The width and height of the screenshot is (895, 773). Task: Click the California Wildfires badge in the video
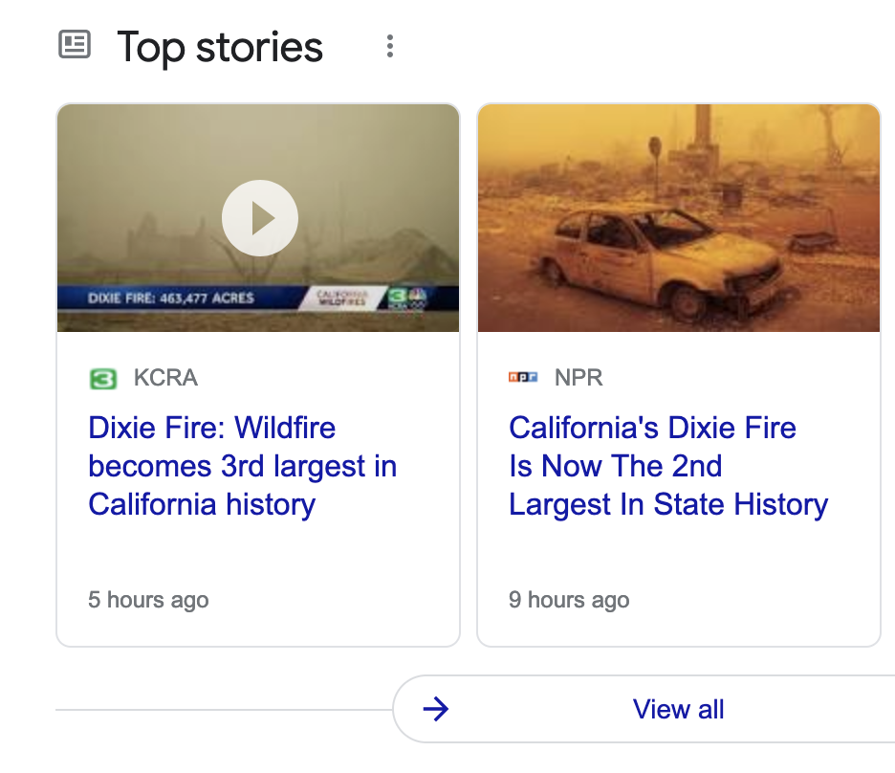point(341,298)
